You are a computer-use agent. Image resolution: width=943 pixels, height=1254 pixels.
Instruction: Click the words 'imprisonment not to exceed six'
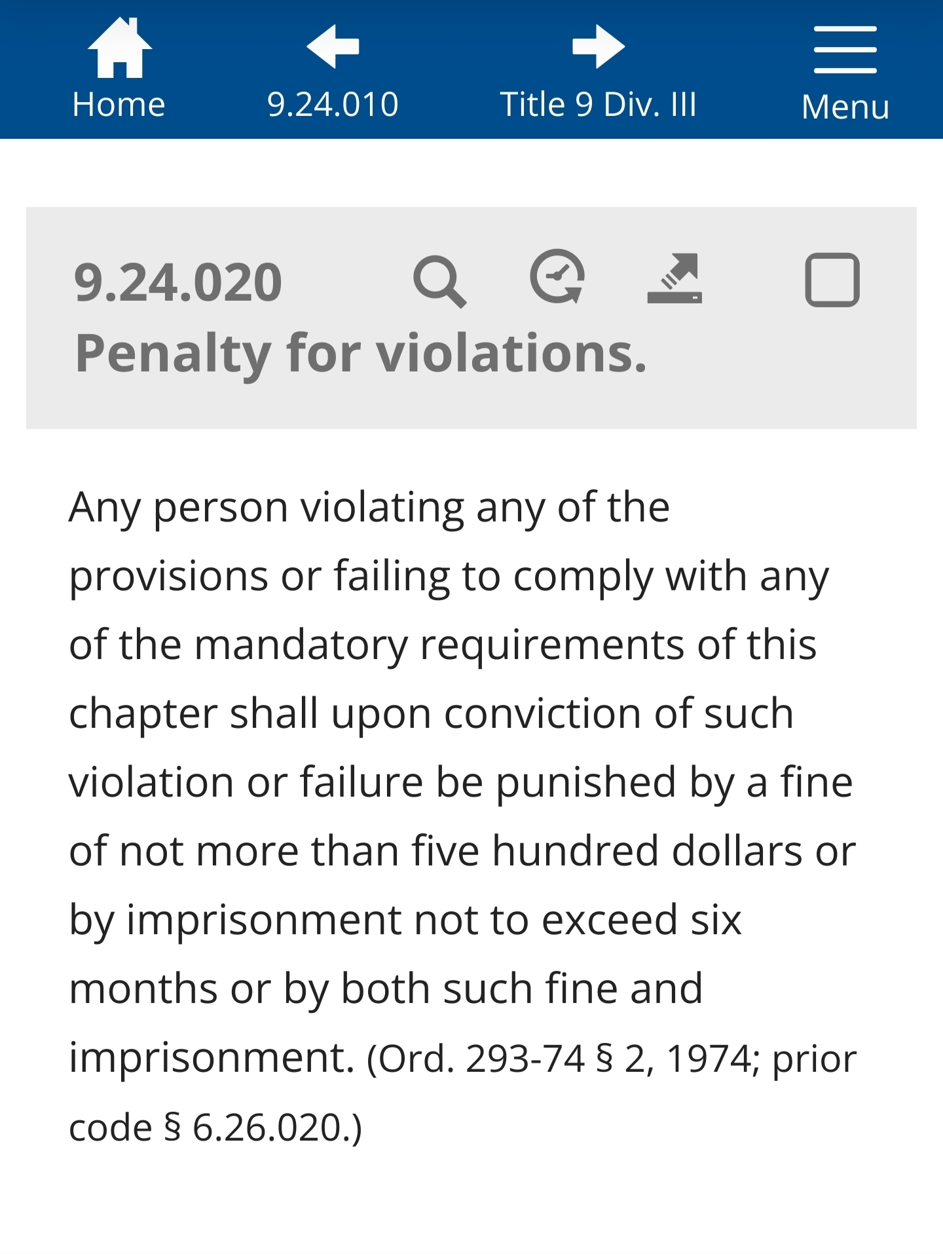[x=434, y=920]
